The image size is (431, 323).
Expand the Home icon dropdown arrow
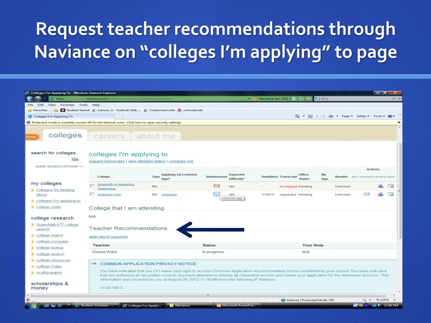303,116
